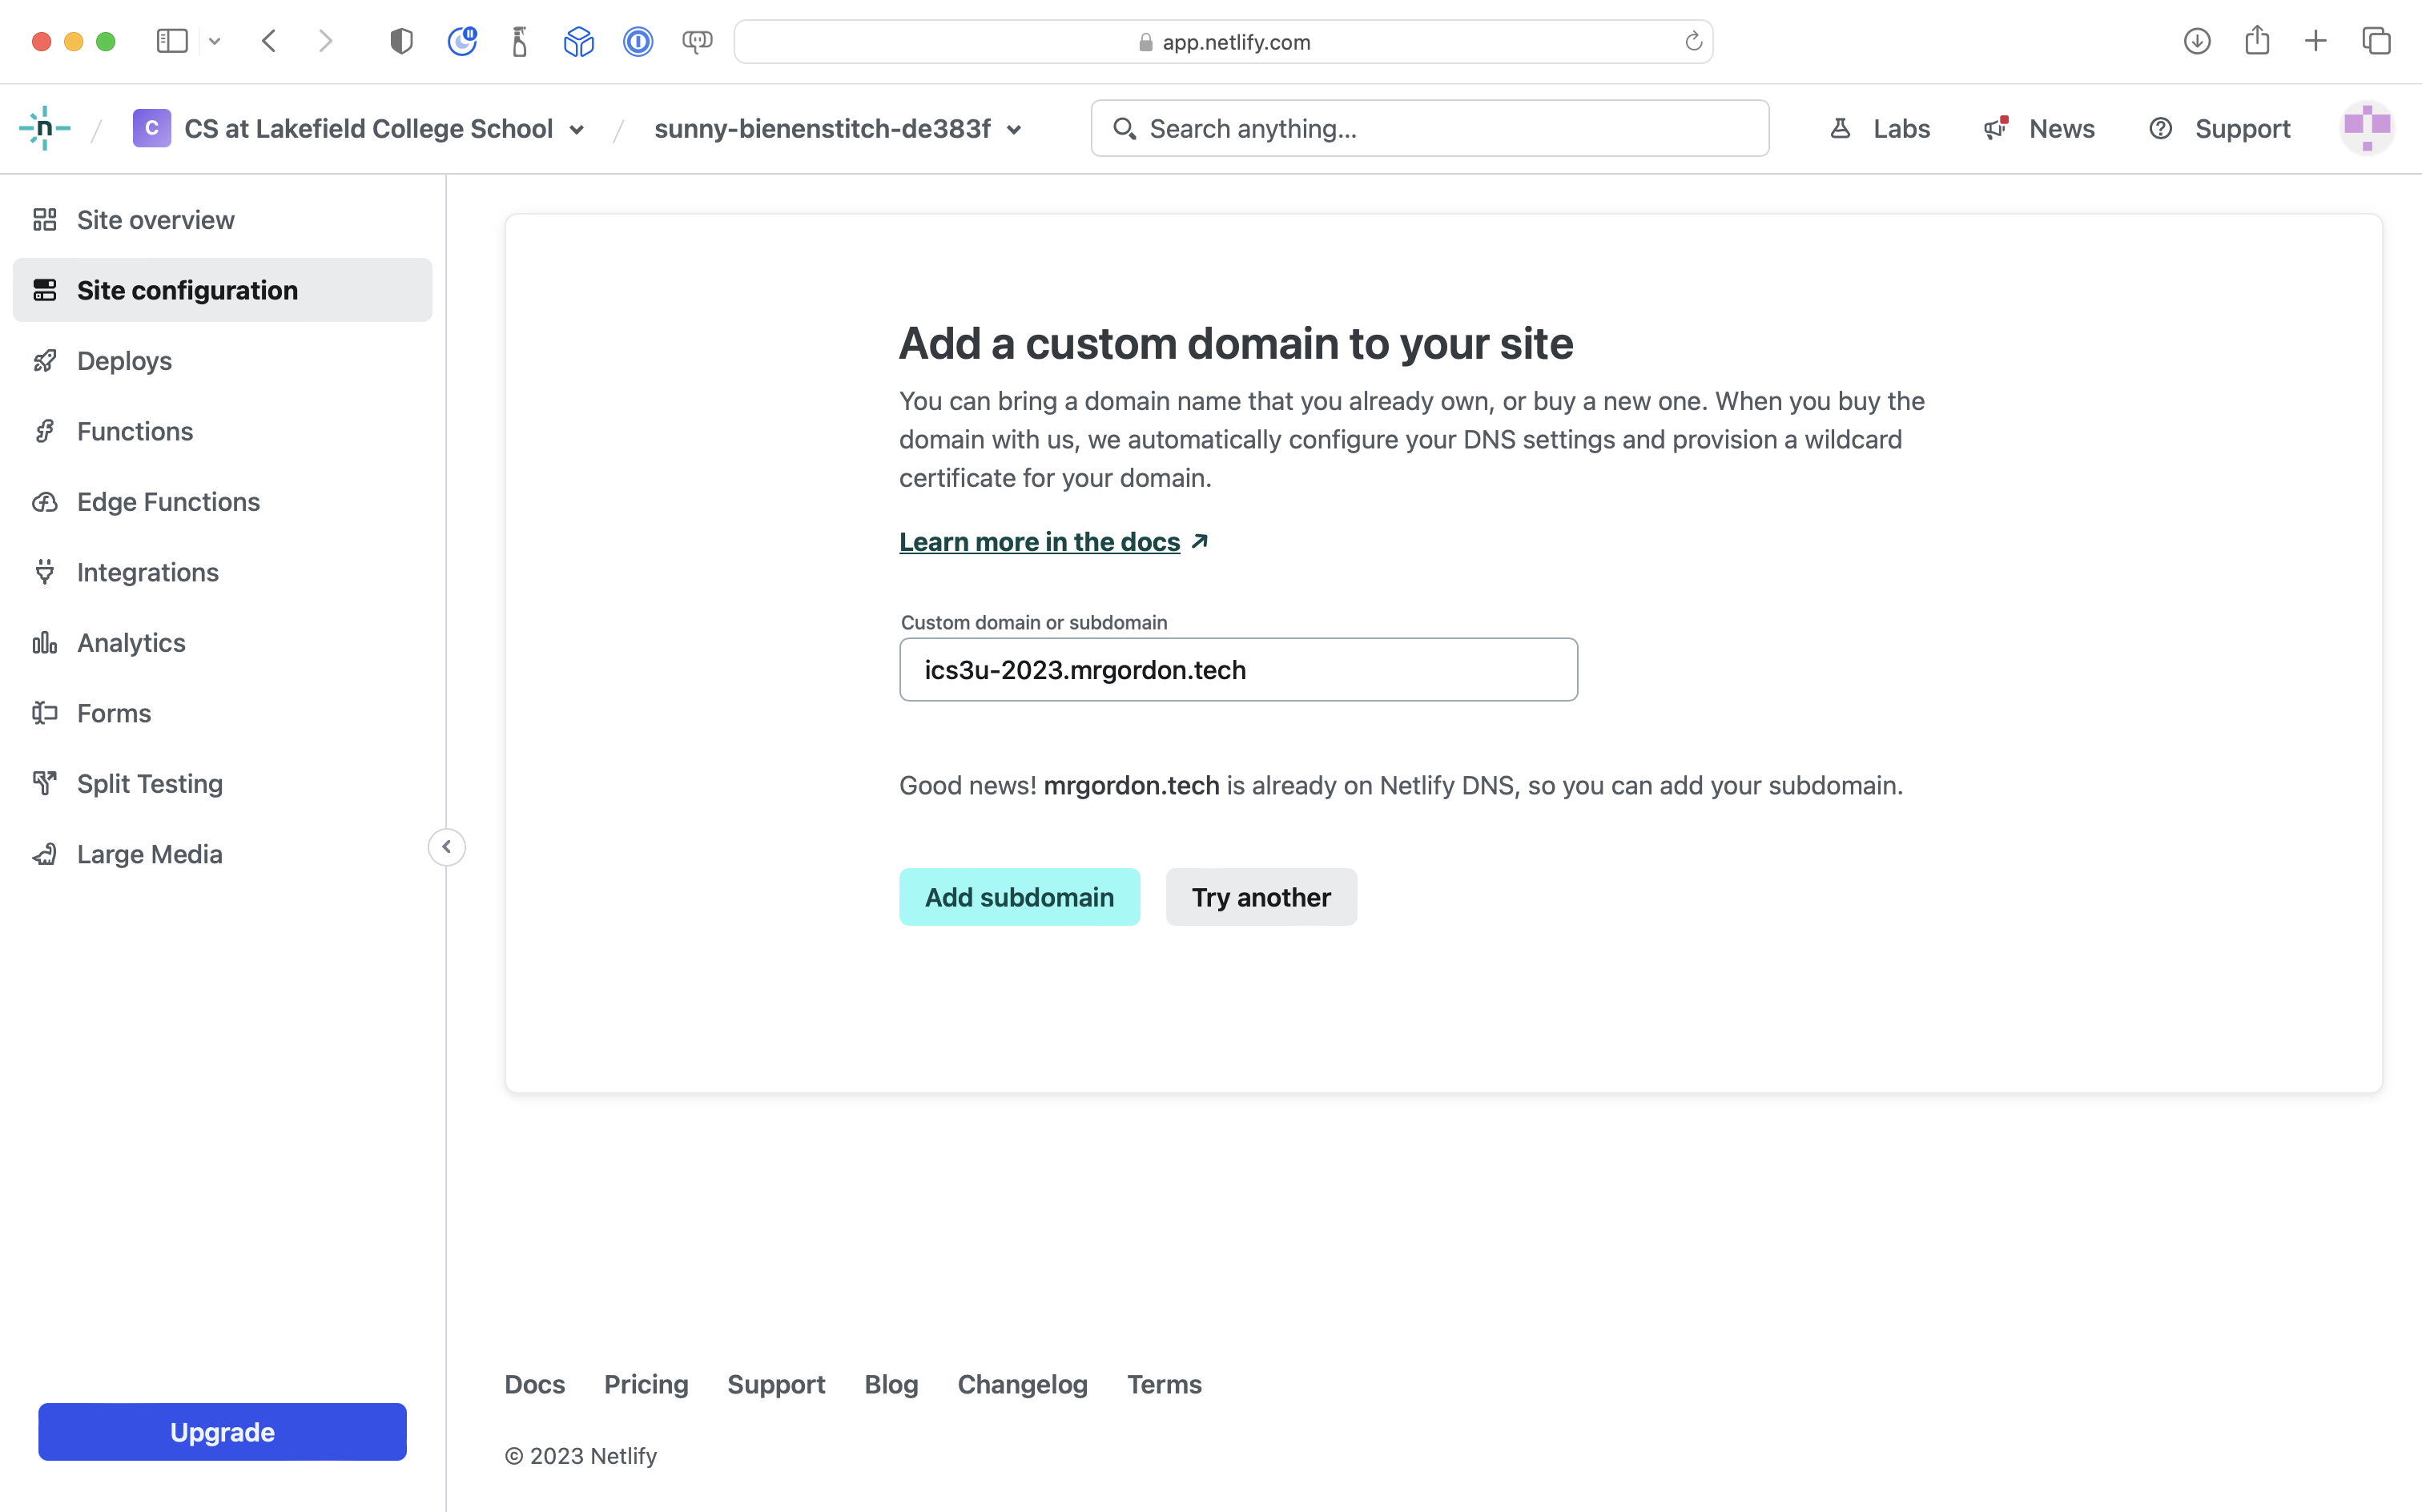Image resolution: width=2422 pixels, height=1512 pixels.
Task: Click the CS at Lakefield College School team name
Action: click(368, 129)
